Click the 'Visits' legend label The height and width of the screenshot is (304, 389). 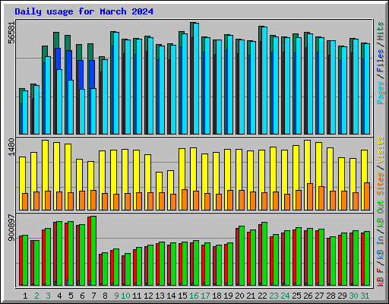pos(381,150)
